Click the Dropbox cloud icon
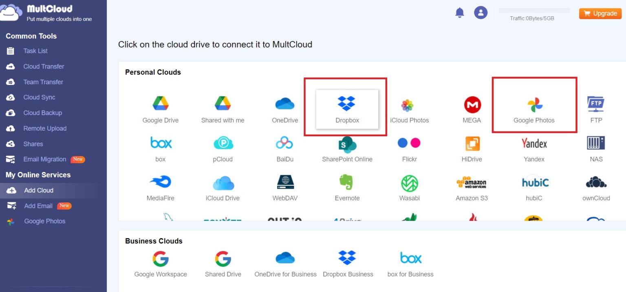Image resolution: width=626 pixels, height=292 pixels. click(x=347, y=104)
